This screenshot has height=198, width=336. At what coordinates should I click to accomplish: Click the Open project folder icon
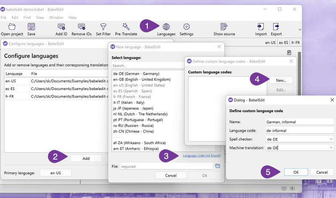pyautogui.click(x=12, y=27)
